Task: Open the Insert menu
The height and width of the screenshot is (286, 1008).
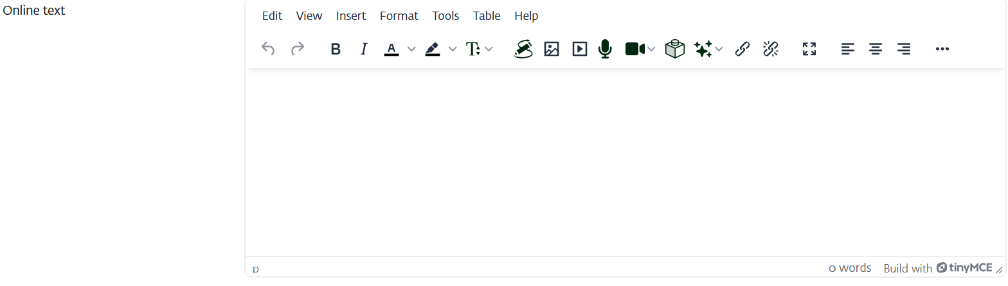Action: click(x=351, y=16)
